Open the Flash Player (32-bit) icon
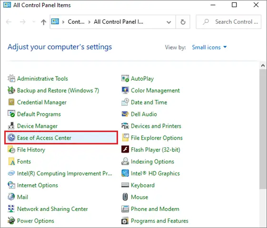This screenshot has height=228, width=267. point(125,150)
